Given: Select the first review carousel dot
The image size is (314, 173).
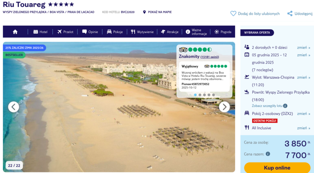Looking at the screenshot, I should coord(195,95).
